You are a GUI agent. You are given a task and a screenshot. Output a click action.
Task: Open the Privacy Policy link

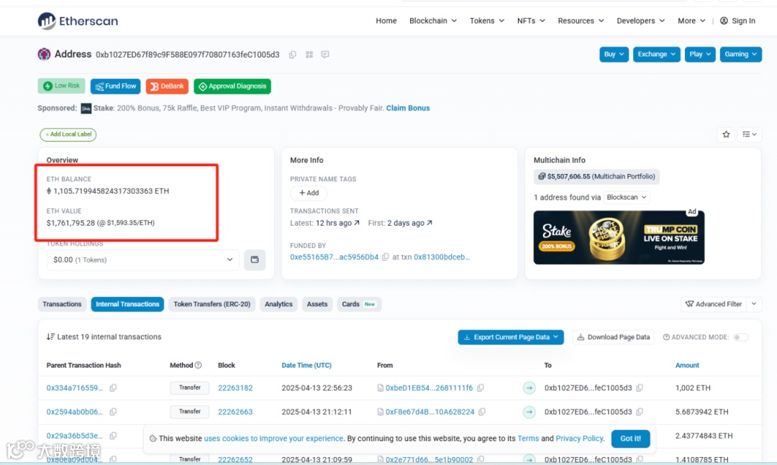coord(579,438)
